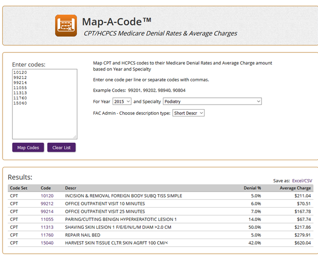Image resolution: width=318 pixels, height=256 pixels.
Task: Open the Podiatry specialty dropdown
Action: pyautogui.click(x=212, y=101)
